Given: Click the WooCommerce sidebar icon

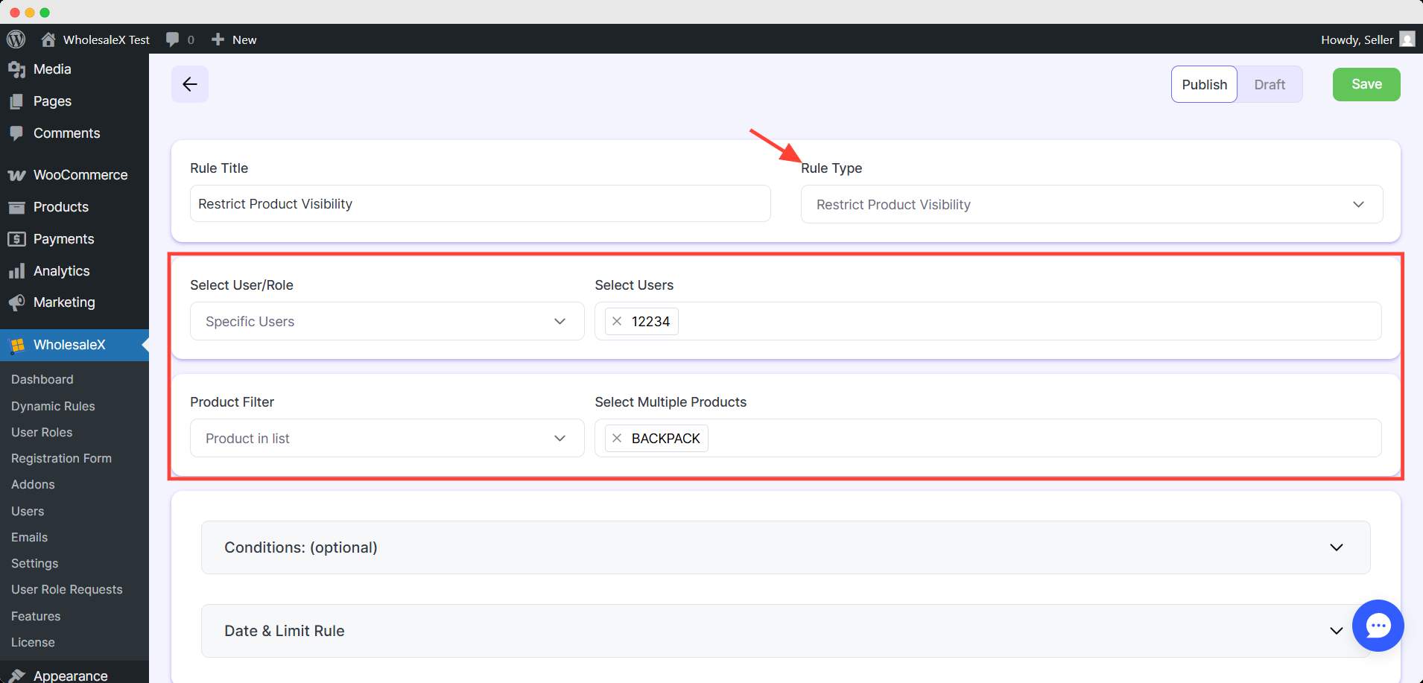Looking at the screenshot, I should pos(16,175).
